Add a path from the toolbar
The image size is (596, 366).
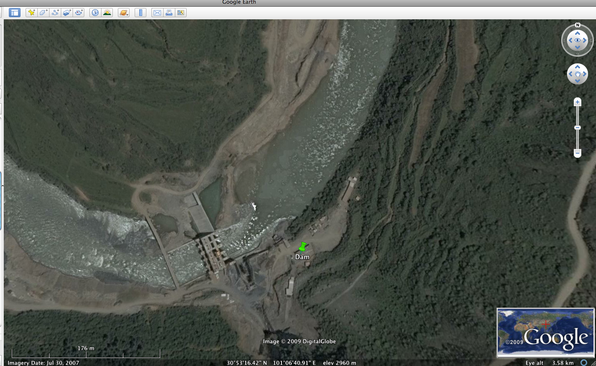pyautogui.click(x=55, y=13)
